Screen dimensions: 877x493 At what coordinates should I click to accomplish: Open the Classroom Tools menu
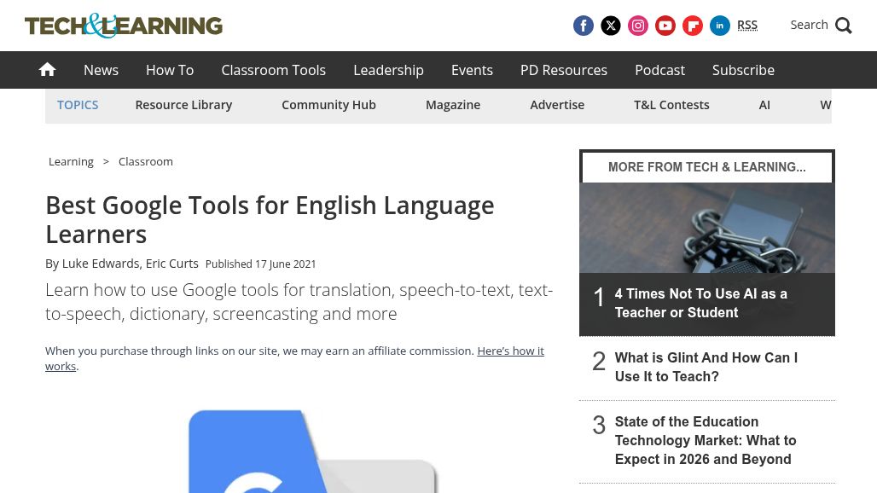pos(274,70)
